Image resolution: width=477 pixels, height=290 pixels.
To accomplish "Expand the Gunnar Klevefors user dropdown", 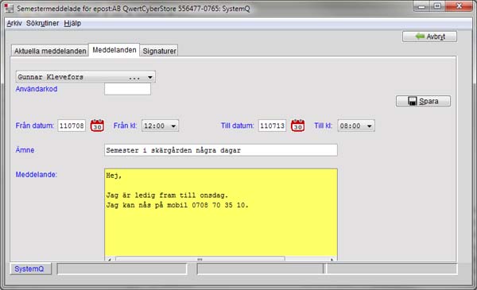I will 86,76.
